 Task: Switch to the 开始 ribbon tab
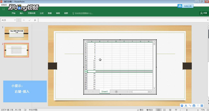coord(13,13)
